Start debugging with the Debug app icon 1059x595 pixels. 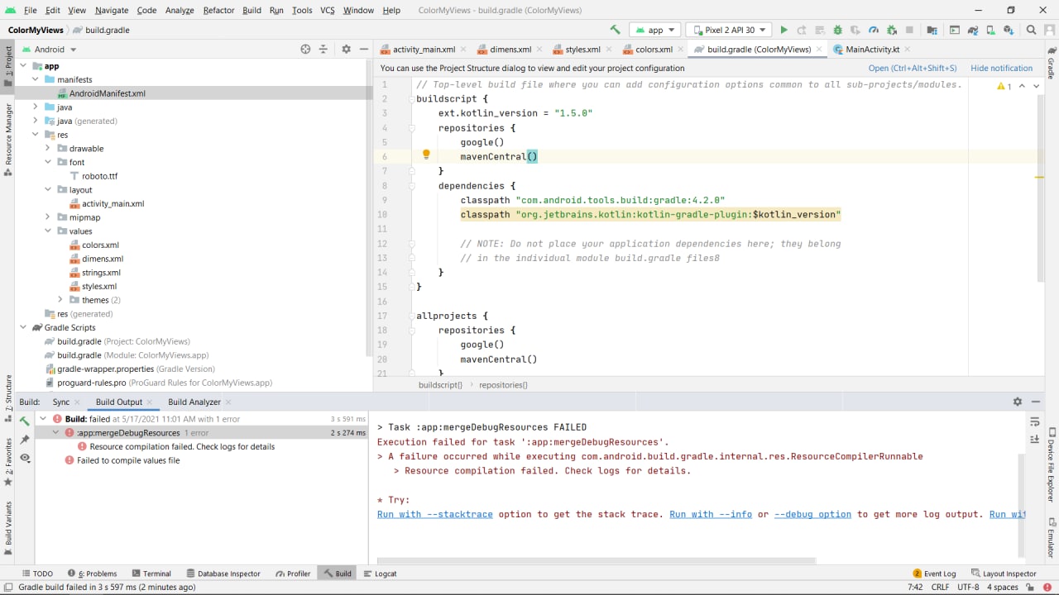click(x=837, y=30)
